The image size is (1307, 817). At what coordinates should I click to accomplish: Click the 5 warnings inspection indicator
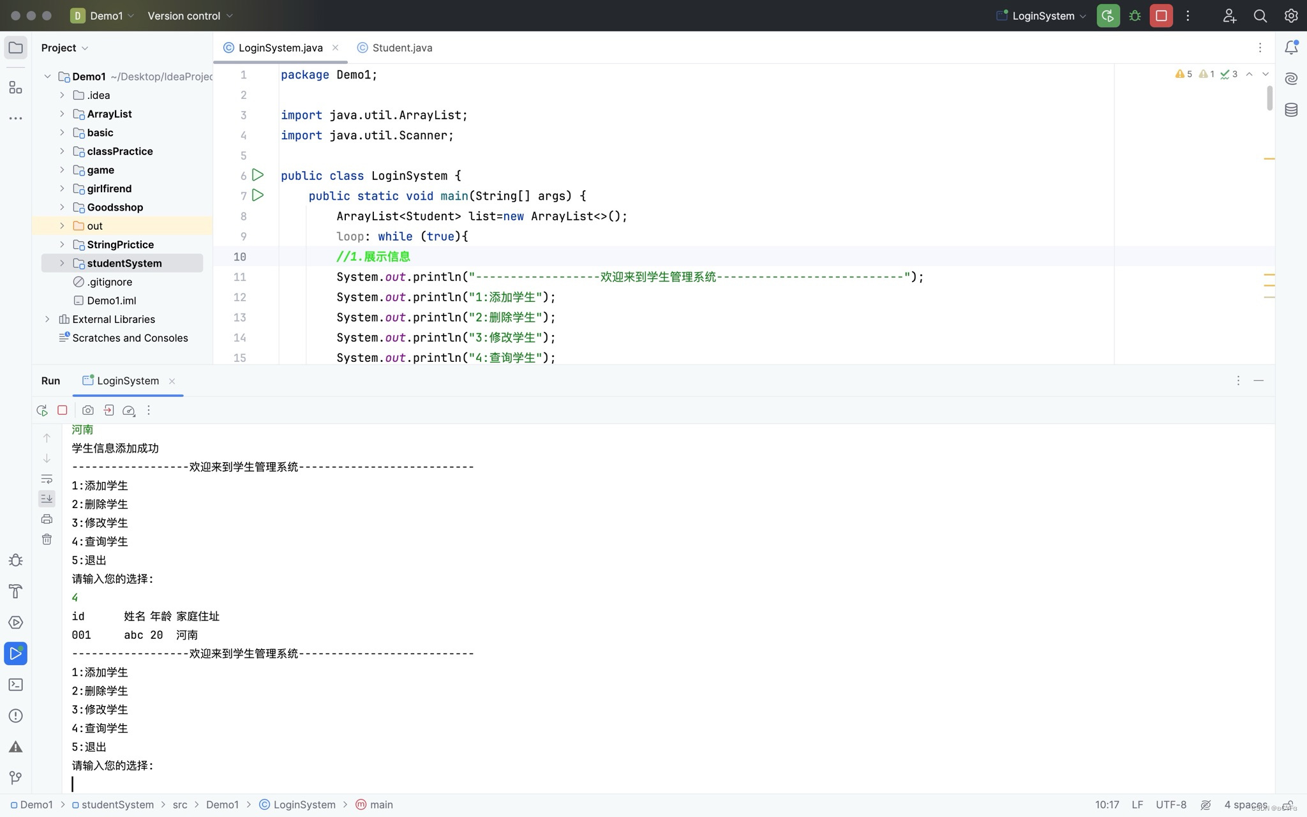(1183, 74)
